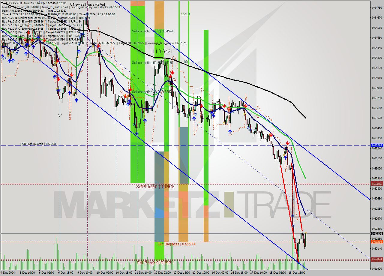Select the '18 Dec 18:00' time axis label
384x276 pixels.
(x=297, y=273)
